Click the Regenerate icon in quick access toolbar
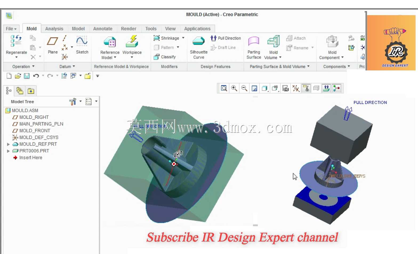418x254 pixels. (64, 76)
